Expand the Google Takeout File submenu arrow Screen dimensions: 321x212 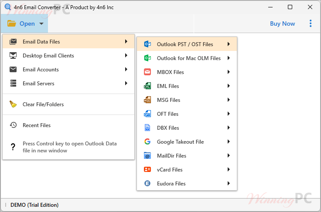tap(229, 141)
